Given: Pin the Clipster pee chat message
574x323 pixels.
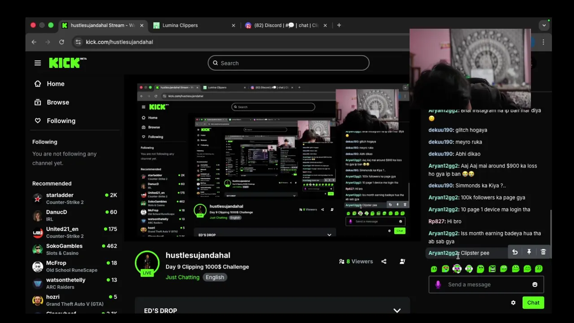Looking at the screenshot, I should point(529,253).
